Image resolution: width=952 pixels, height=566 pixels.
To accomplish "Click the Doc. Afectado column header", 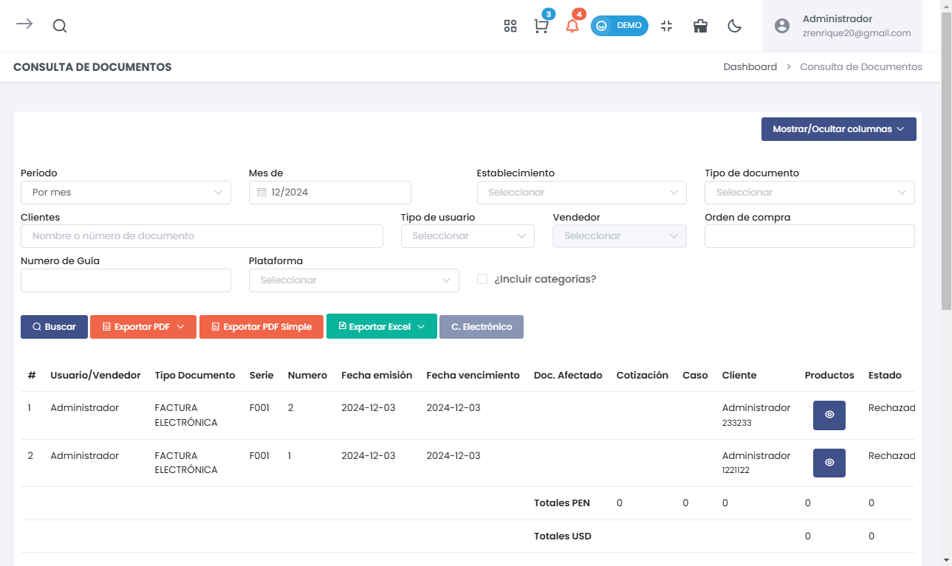I will (x=568, y=376).
